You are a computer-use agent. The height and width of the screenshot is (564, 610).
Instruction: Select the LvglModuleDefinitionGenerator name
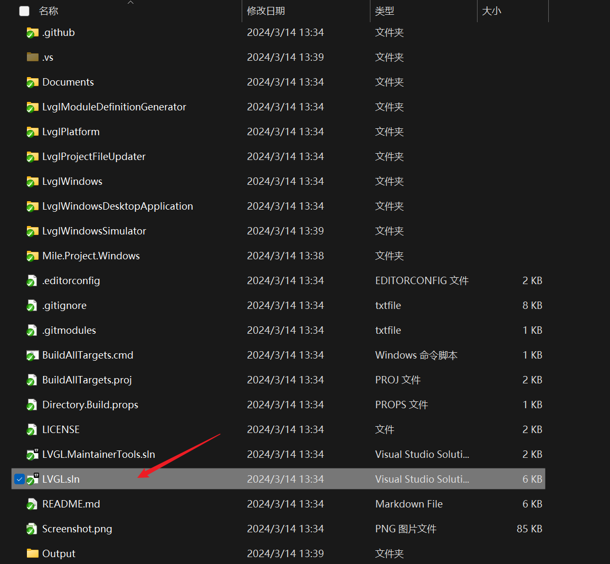tap(114, 107)
